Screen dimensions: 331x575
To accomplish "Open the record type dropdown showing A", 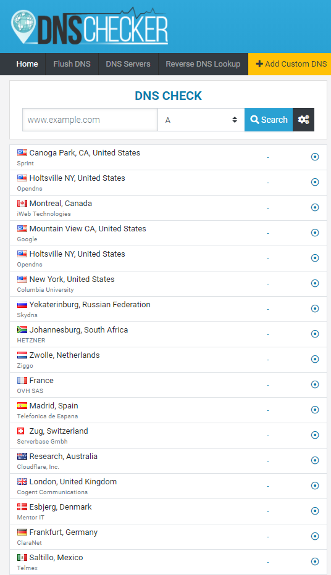I will 201,120.
